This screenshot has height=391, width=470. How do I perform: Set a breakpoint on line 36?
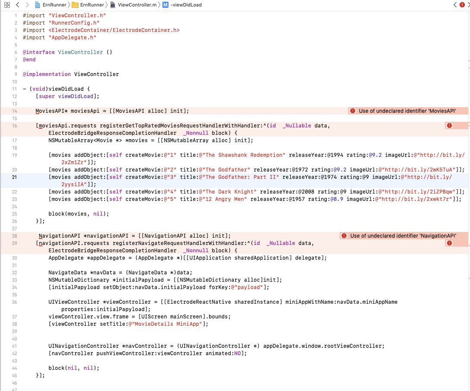(x=14, y=302)
